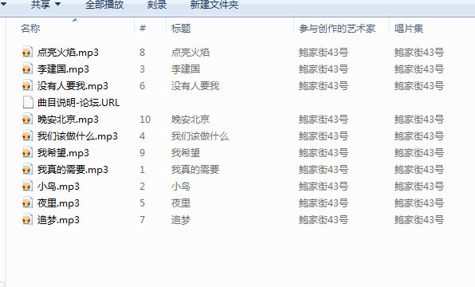Click title cell 我希望
Viewport: 475px width, 287px height.
click(x=186, y=153)
